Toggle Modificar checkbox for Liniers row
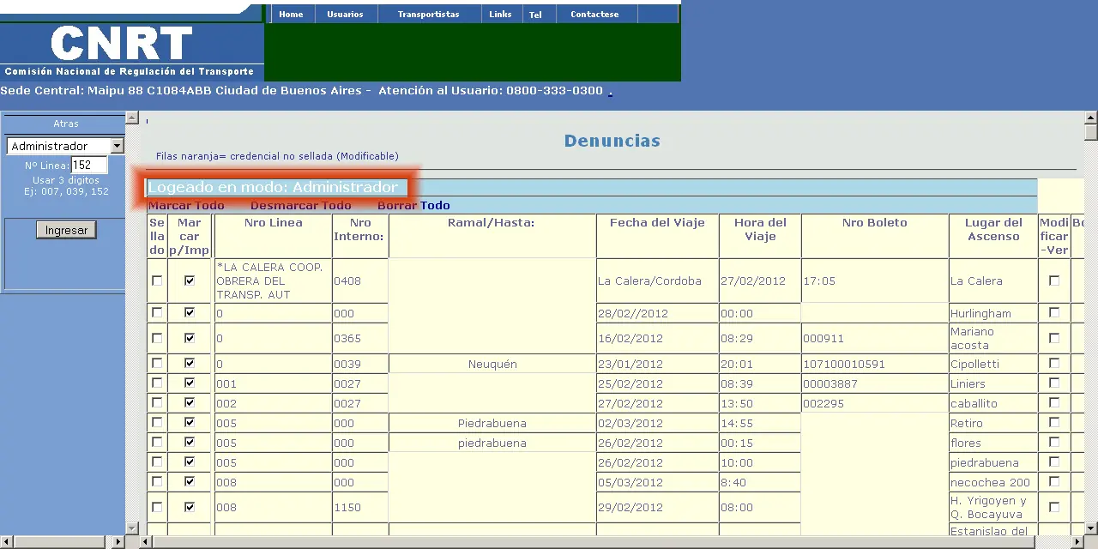Image resolution: width=1098 pixels, height=549 pixels. click(1054, 383)
